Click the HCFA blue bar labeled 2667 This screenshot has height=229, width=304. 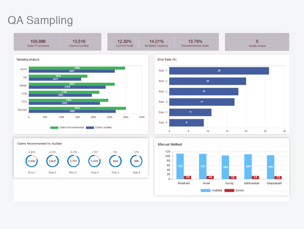tap(72, 71)
